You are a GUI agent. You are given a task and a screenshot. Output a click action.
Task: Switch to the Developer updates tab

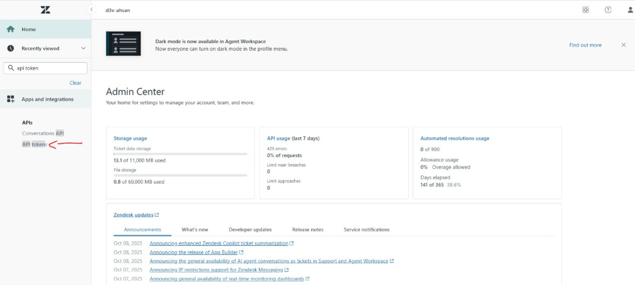[x=250, y=230]
